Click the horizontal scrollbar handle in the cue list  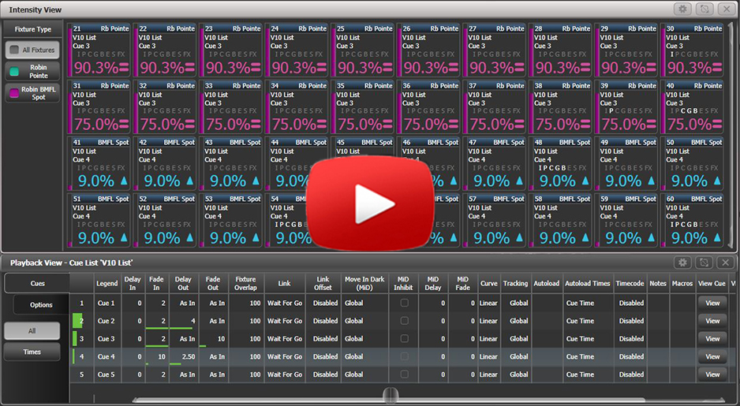388,395
